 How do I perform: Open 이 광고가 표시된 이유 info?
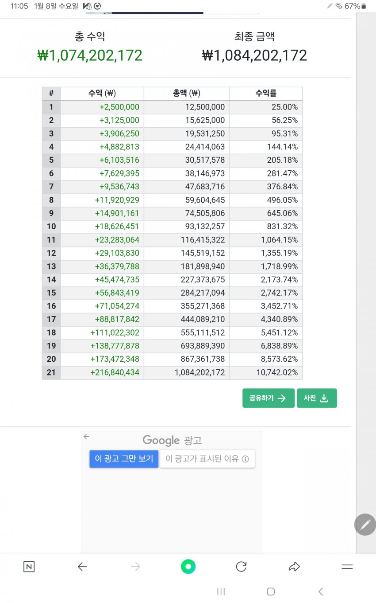coord(207,459)
